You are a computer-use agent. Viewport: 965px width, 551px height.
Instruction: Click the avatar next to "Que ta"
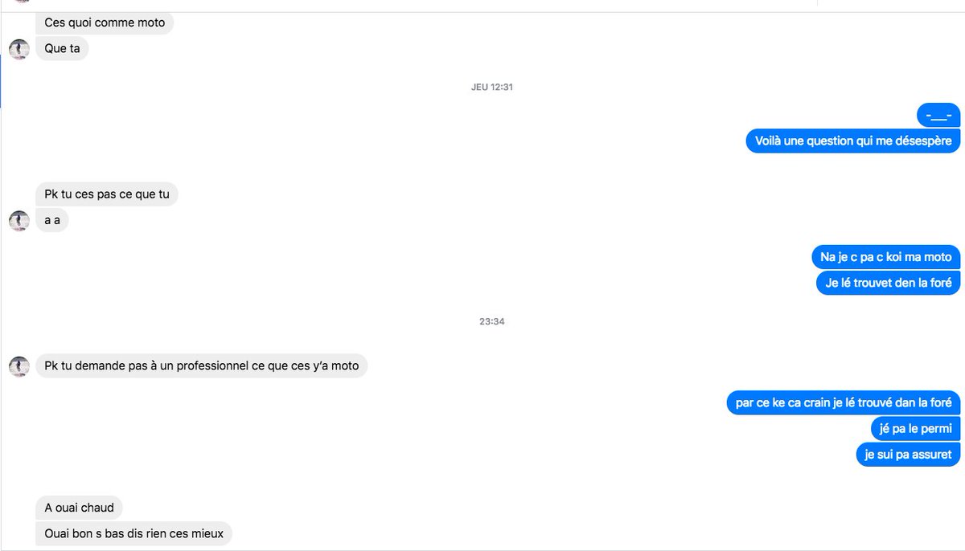coord(19,49)
